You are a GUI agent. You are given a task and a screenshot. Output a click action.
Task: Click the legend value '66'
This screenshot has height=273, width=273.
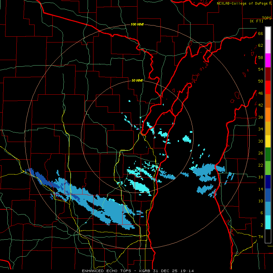(261, 33)
